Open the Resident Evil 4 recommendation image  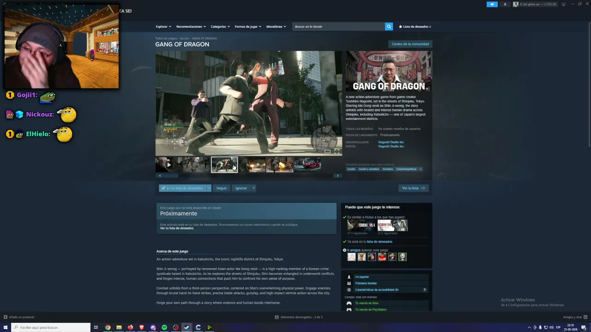pyautogui.click(x=362, y=225)
